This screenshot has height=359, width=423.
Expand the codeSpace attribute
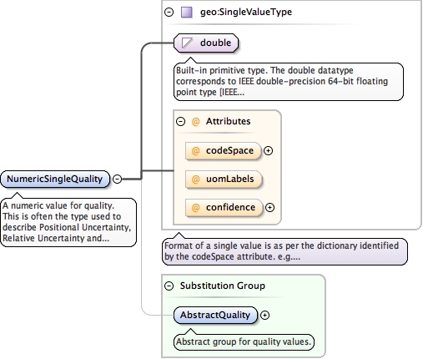268,151
